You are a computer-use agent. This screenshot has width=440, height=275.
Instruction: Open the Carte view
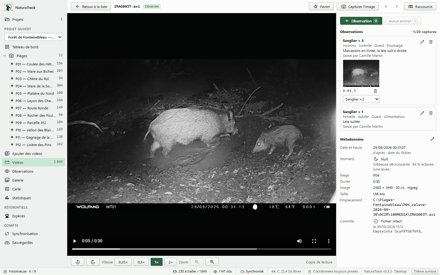coord(34,189)
